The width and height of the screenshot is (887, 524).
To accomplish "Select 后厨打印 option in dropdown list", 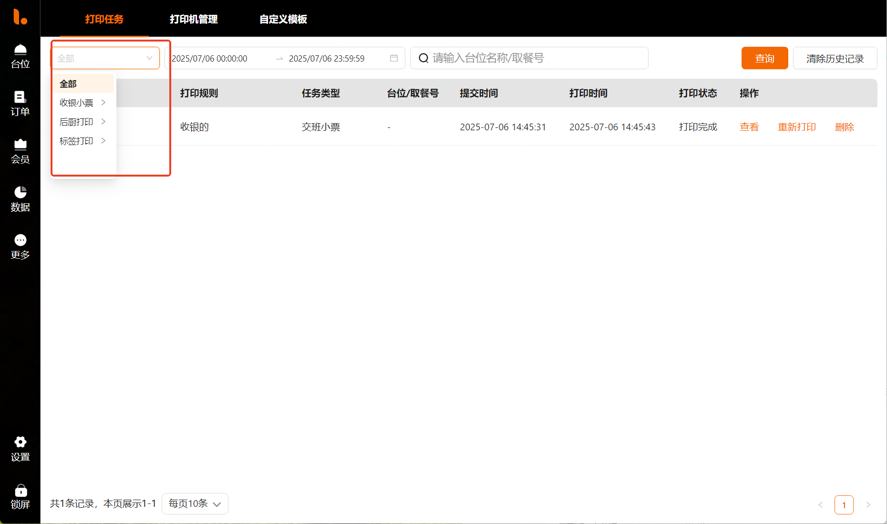I will pyautogui.click(x=76, y=122).
